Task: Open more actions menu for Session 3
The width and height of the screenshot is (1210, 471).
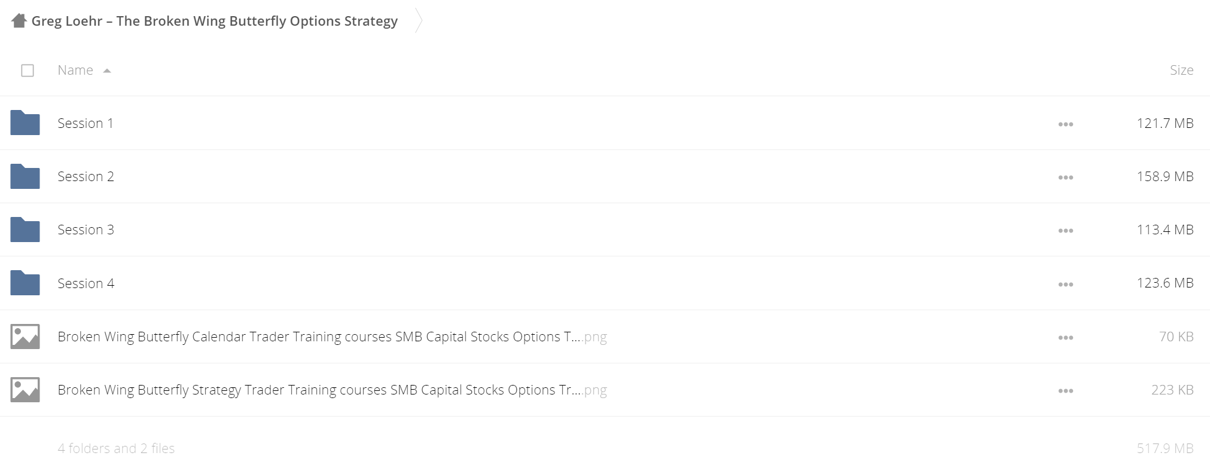Action: (1065, 231)
